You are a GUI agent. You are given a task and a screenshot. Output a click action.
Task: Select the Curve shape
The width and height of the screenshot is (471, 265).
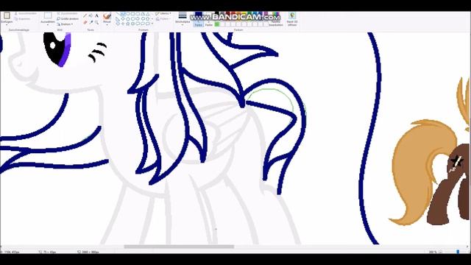(123, 14)
